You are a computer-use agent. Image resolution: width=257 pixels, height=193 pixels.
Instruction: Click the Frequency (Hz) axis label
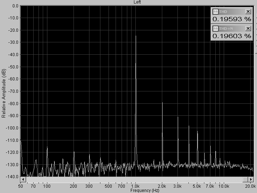pos(145,191)
